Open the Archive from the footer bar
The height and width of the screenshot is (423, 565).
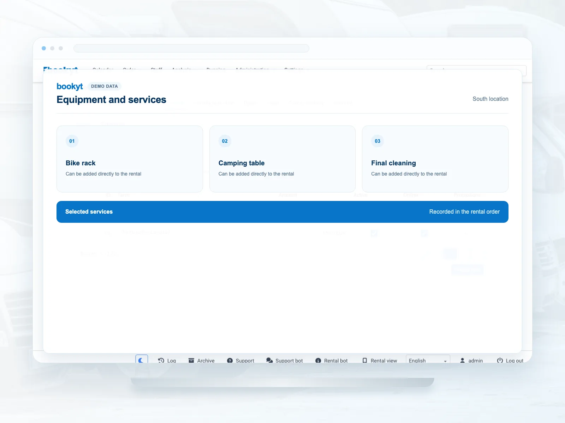tap(201, 361)
